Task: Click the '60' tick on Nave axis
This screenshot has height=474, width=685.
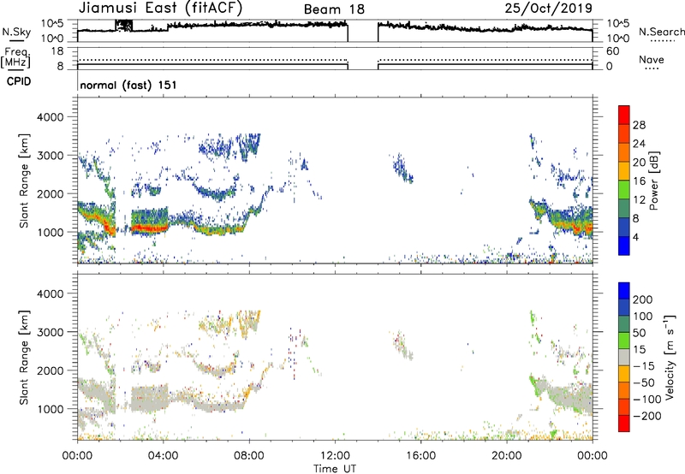Action: [x=612, y=51]
